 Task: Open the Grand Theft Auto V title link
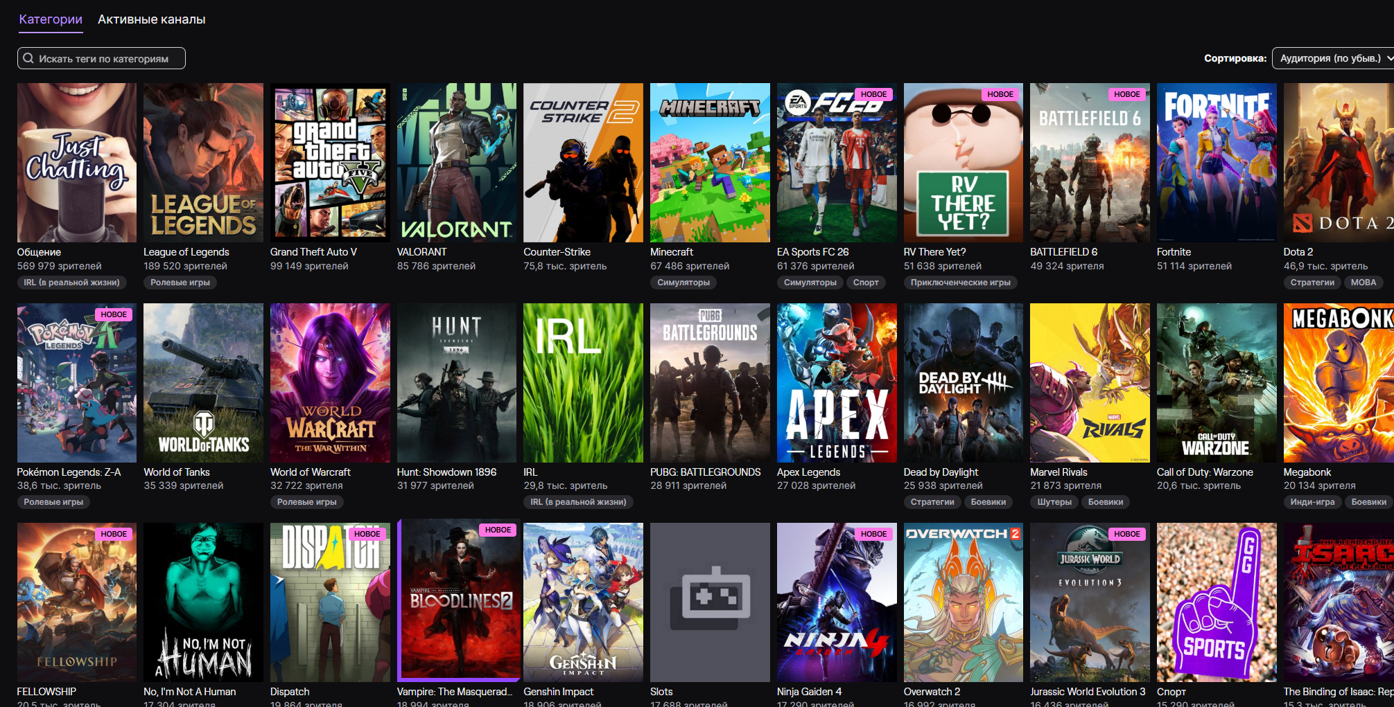tap(313, 252)
